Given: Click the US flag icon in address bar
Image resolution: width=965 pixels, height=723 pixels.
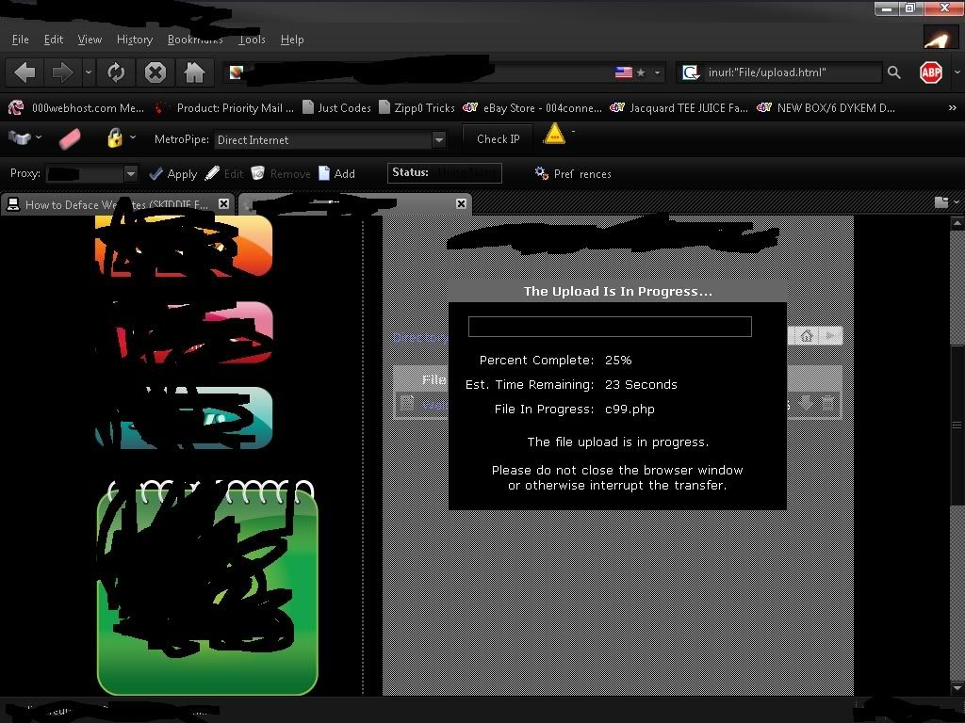Looking at the screenshot, I should [624, 72].
